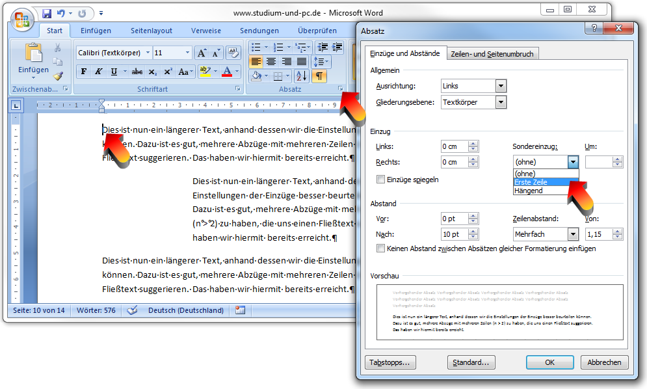Toggle the paragraph marks (¶) display
Viewport: 647px width, 389px height.
pyautogui.click(x=319, y=76)
